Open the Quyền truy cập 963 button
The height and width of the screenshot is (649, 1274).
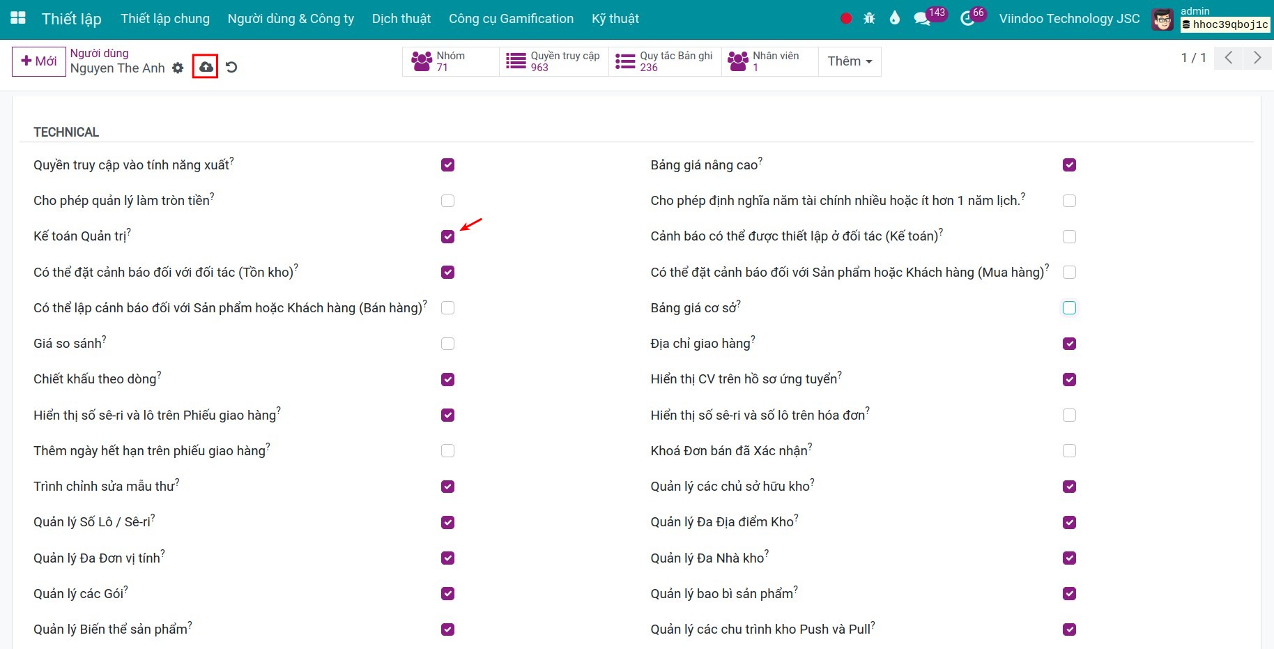tap(554, 61)
